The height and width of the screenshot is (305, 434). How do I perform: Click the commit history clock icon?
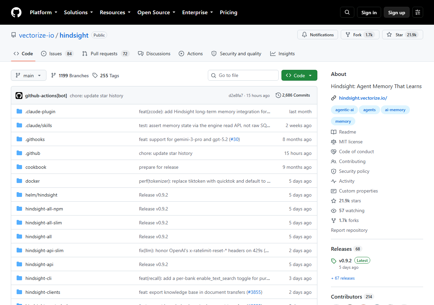(x=278, y=95)
